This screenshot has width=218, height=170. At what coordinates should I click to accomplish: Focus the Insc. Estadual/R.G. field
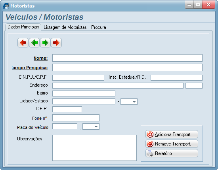[x=176, y=77]
